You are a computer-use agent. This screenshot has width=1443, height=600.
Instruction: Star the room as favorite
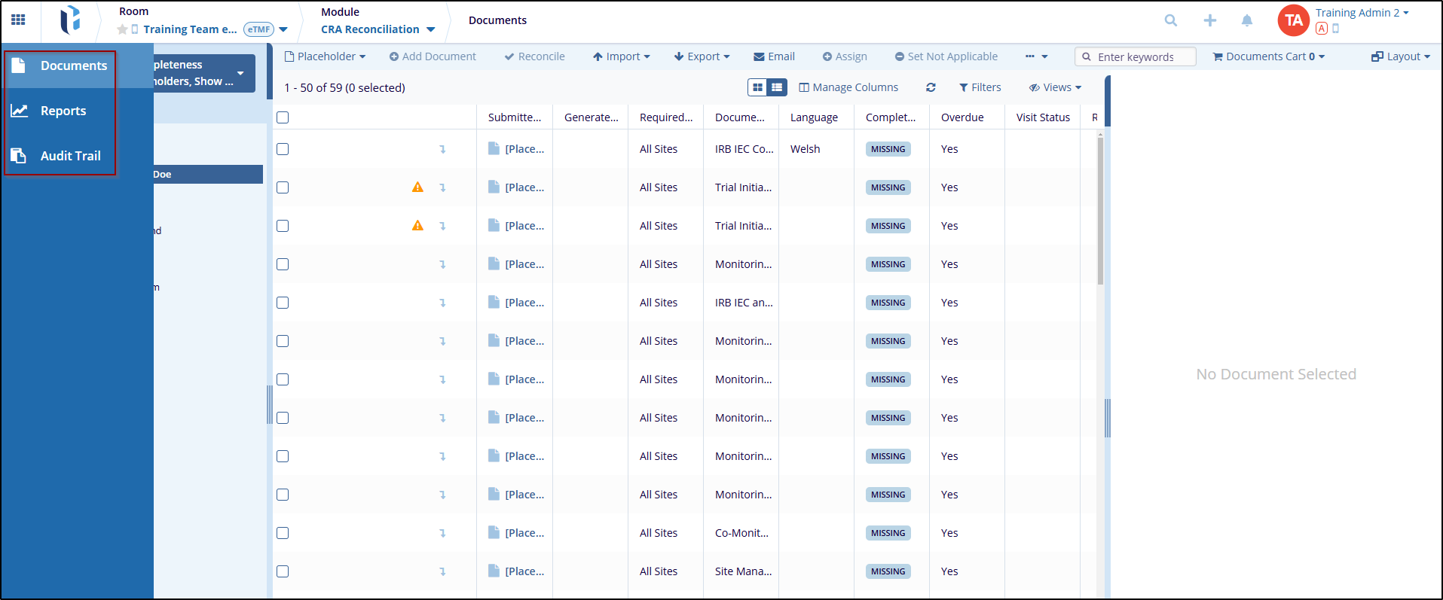(x=122, y=29)
